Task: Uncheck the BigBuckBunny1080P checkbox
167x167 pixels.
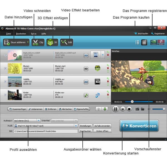Action: pos(5,55)
